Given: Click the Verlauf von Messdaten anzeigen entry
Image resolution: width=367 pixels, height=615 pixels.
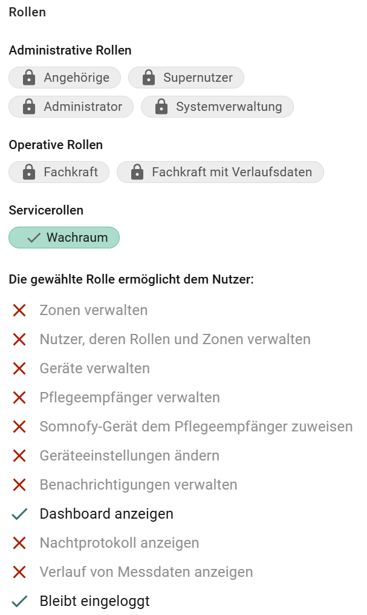Looking at the screenshot, I should click(146, 572).
